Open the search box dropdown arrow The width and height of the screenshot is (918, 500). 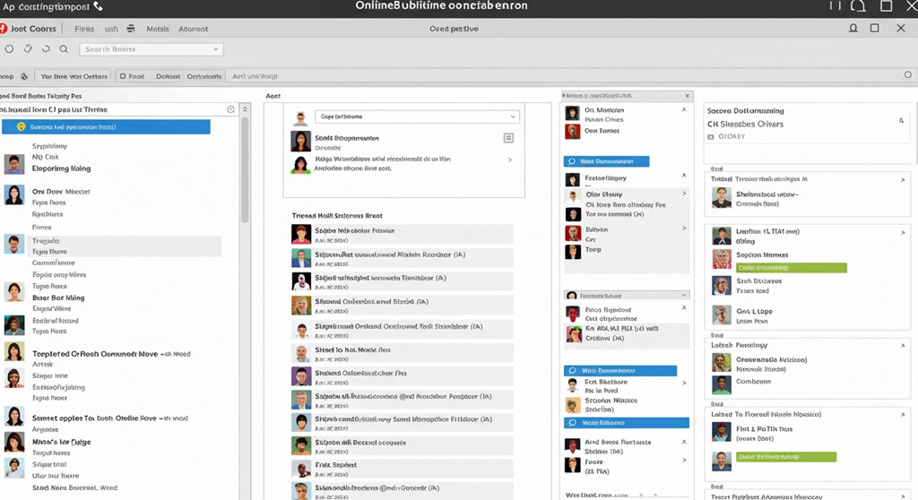[x=216, y=49]
